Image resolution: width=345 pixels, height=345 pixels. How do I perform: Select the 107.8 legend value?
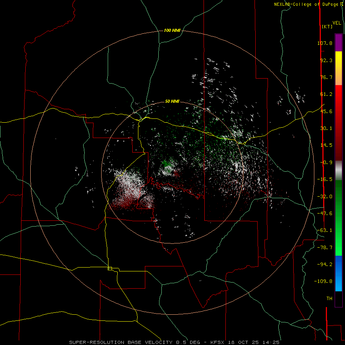[x=325, y=43]
